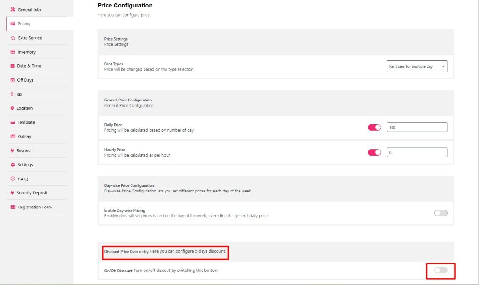
Task: Open the Security Deposit section
Action: point(32,193)
